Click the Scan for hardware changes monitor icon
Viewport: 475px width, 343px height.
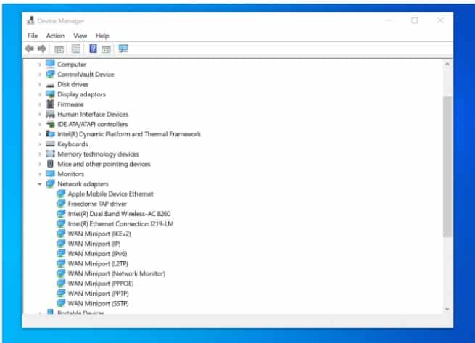[123, 49]
